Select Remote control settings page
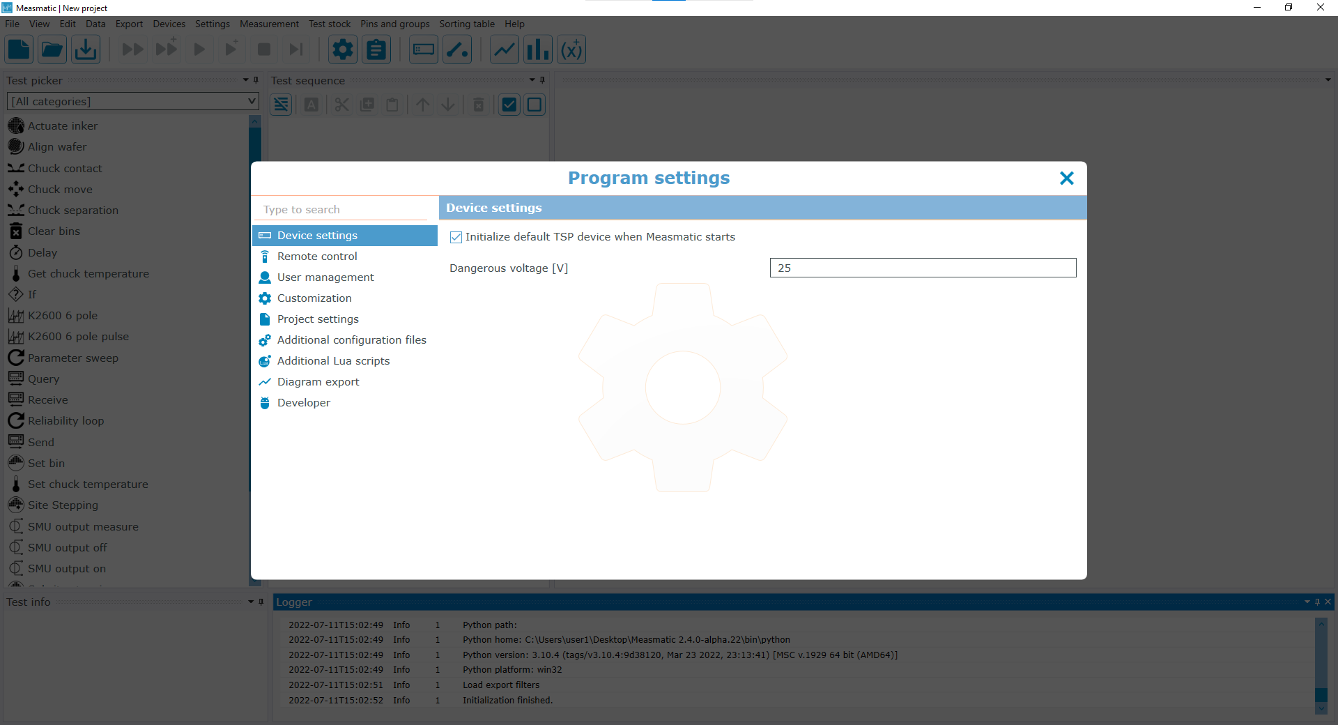The image size is (1338, 725). pyautogui.click(x=345, y=257)
